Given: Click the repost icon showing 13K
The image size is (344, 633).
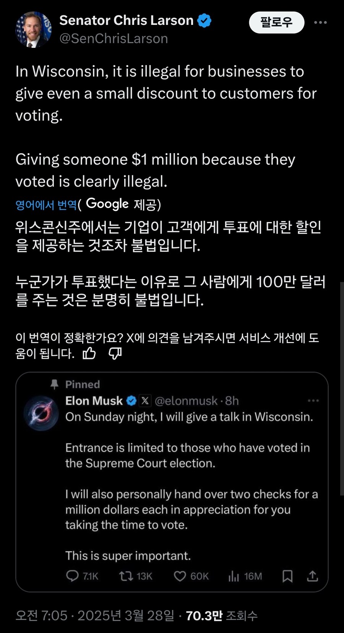Looking at the screenshot, I should coord(126,576).
